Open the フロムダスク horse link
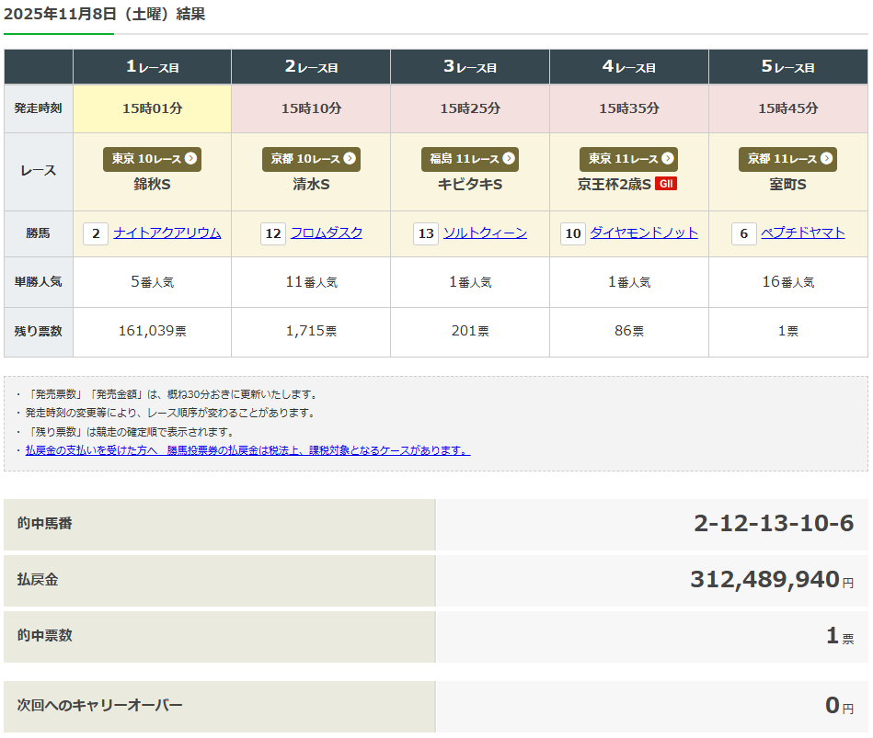 327,233
